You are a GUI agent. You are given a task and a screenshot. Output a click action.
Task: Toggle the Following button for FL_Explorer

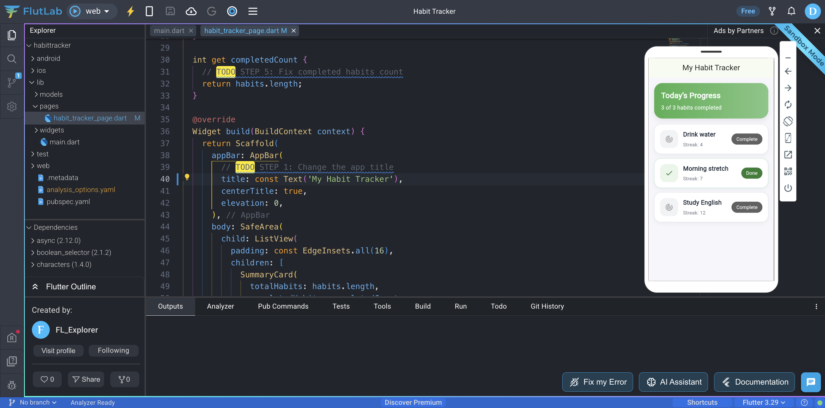(x=114, y=350)
